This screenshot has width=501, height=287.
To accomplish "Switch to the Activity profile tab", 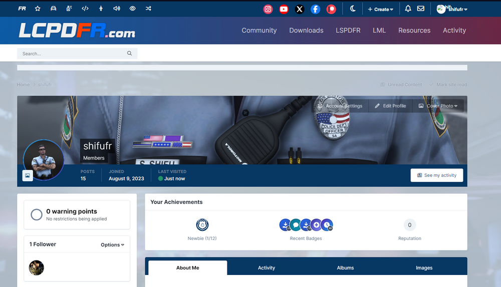I will [x=267, y=268].
